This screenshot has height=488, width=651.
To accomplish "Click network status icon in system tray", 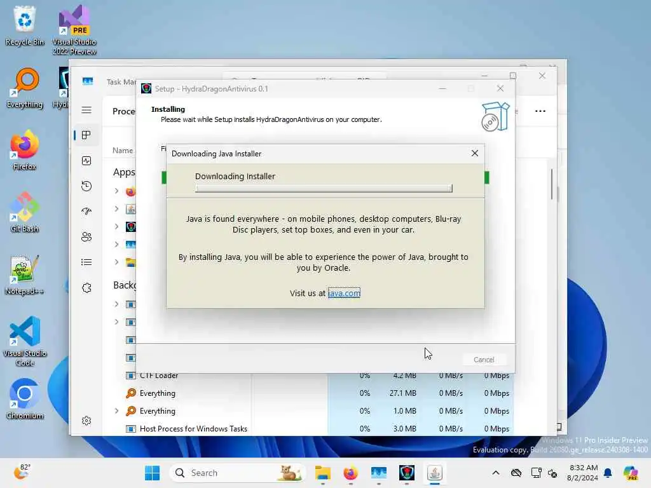I will pyautogui.click(x=536, y=473).
